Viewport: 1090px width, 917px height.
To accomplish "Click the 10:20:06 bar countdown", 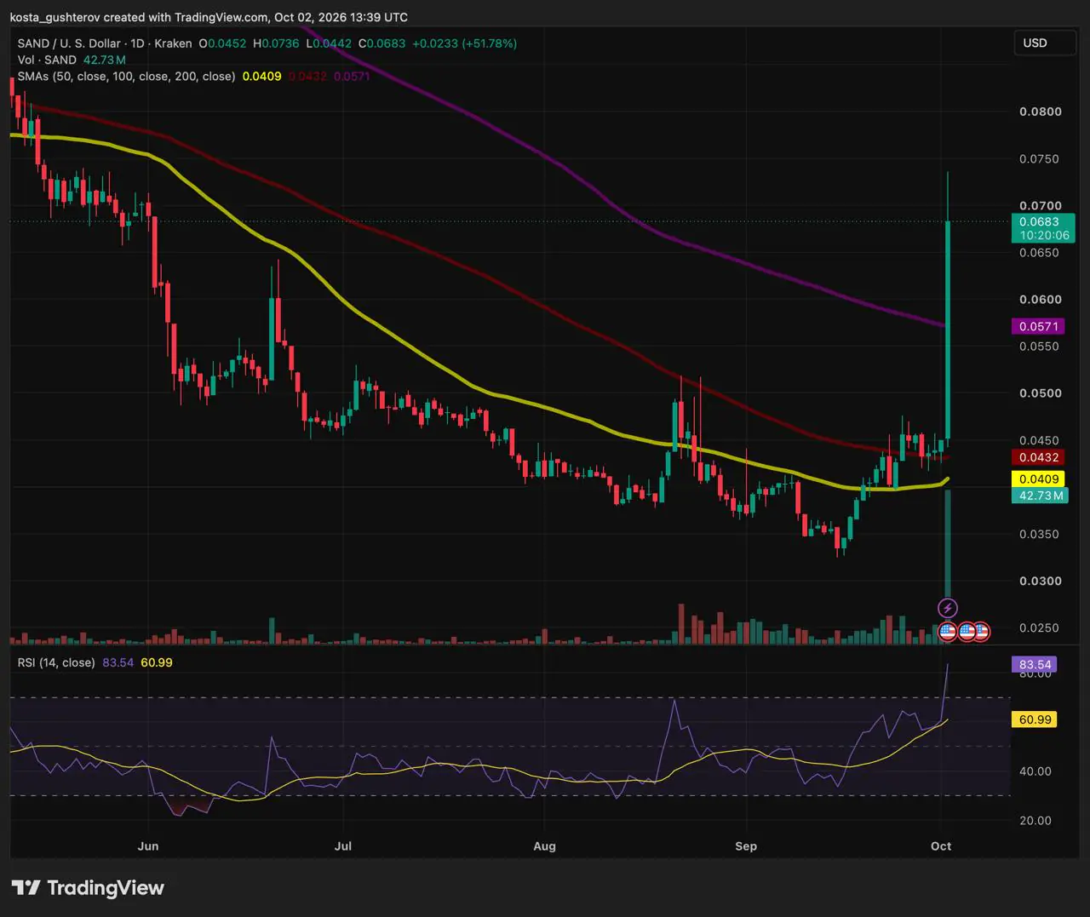I will pos(1042,236).
